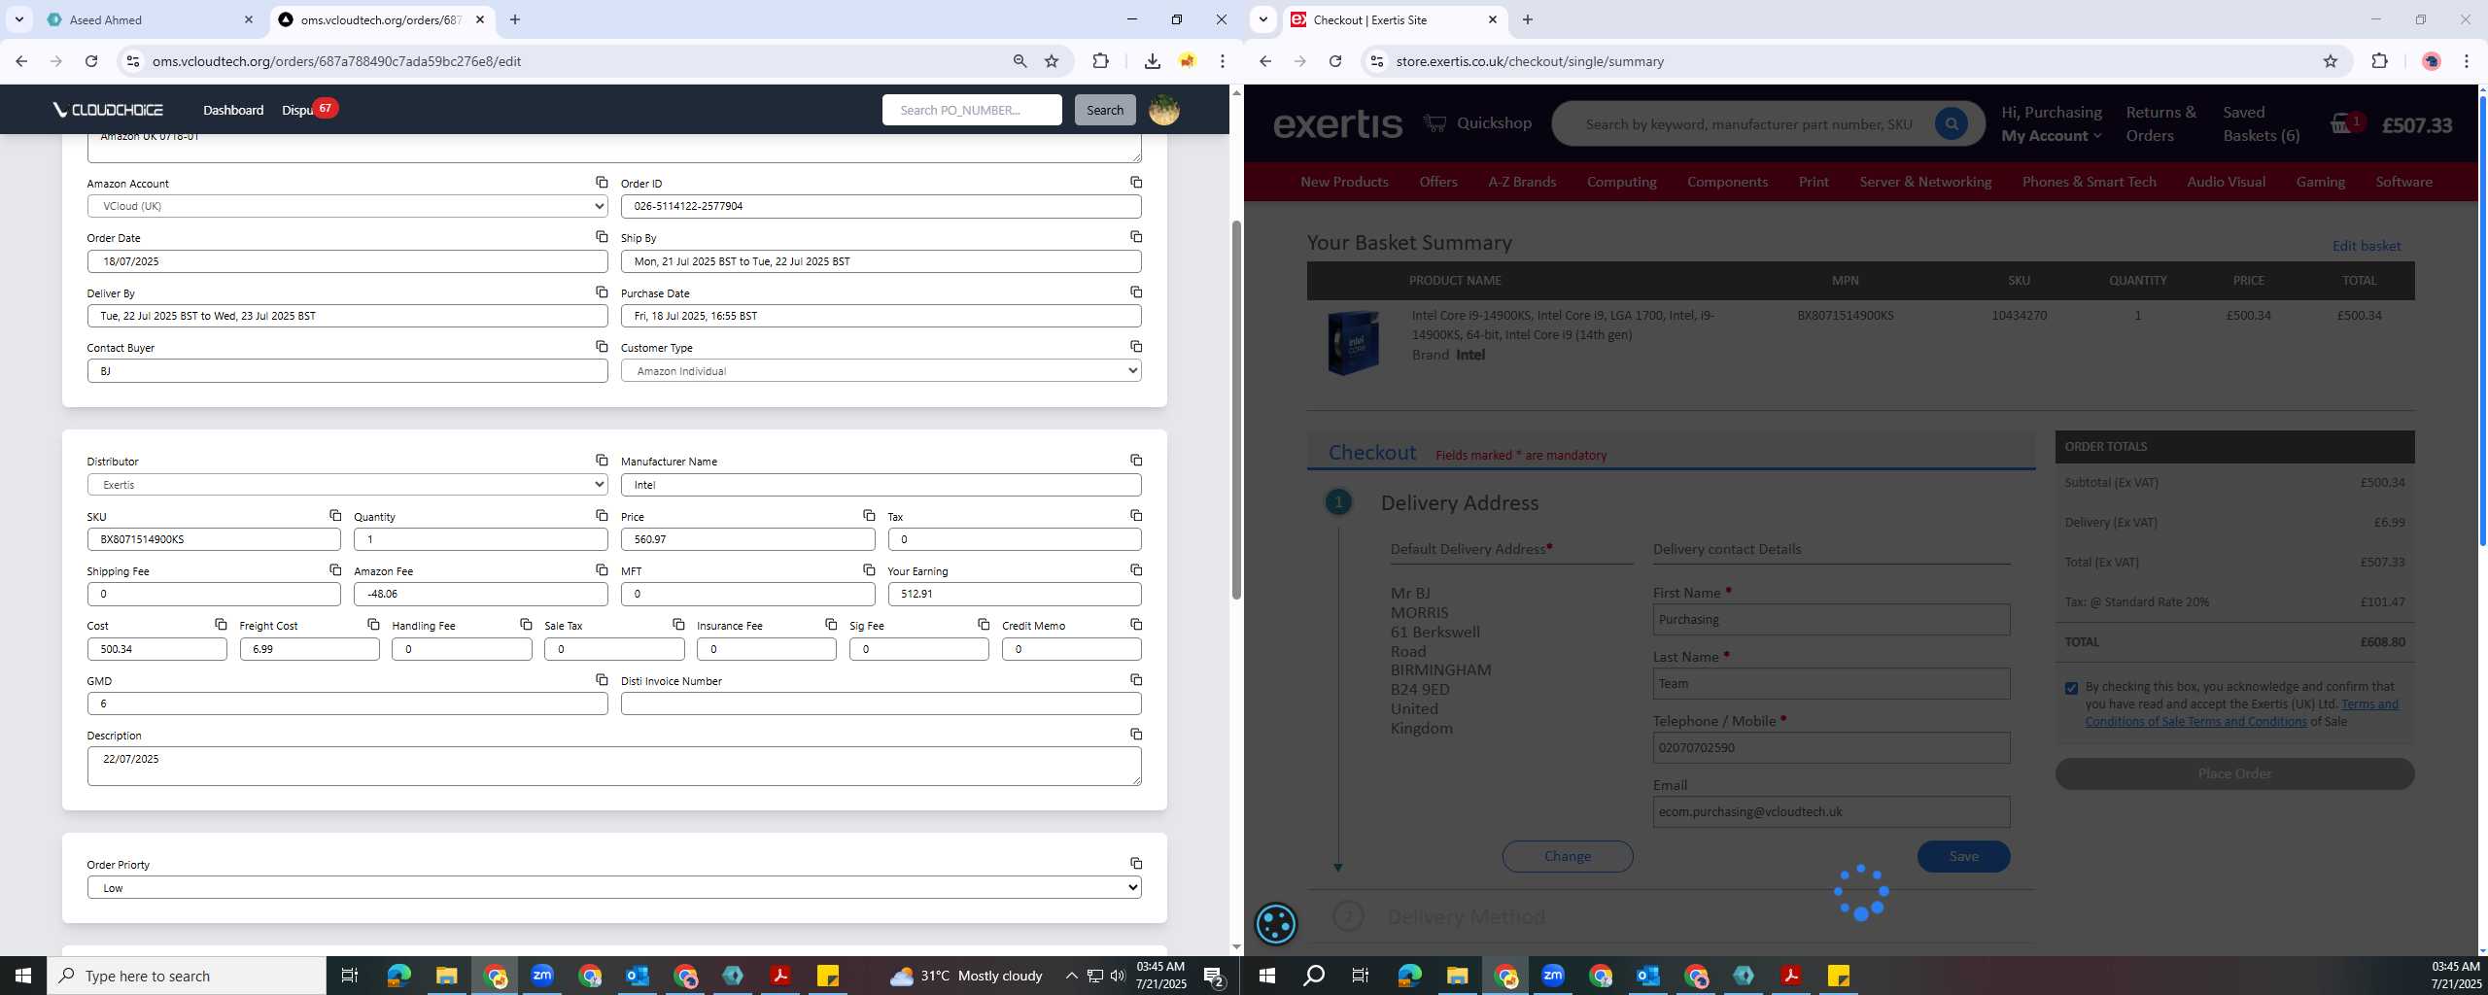
Task: Open Zoom from the left taskbar
Action: [x=542, y=976]
